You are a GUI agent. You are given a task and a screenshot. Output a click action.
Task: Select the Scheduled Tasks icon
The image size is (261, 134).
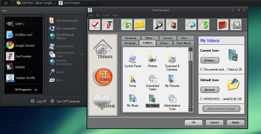click(152, 83)
